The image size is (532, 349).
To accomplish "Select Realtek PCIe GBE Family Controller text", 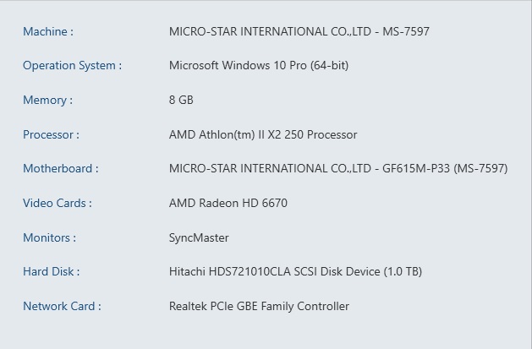I will pos(259,306).
